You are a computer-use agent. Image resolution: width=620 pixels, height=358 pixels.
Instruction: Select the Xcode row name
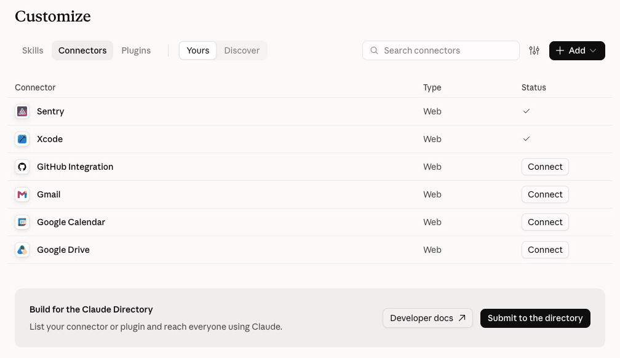50,139
